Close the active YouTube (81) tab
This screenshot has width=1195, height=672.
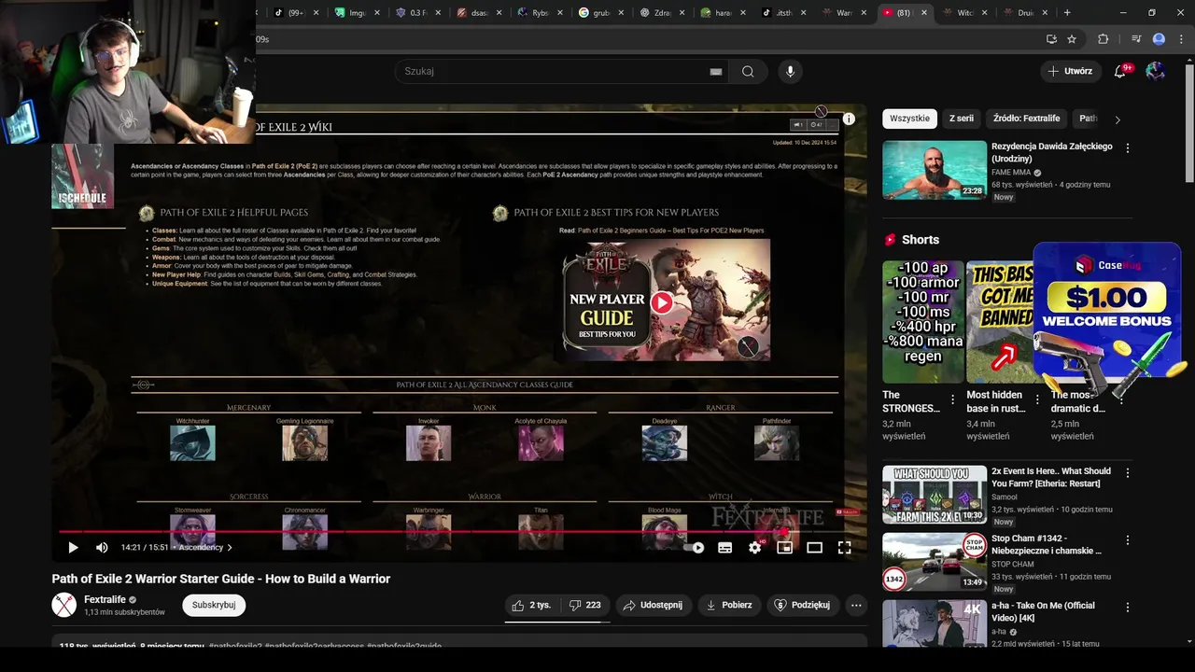click(924, 13)
